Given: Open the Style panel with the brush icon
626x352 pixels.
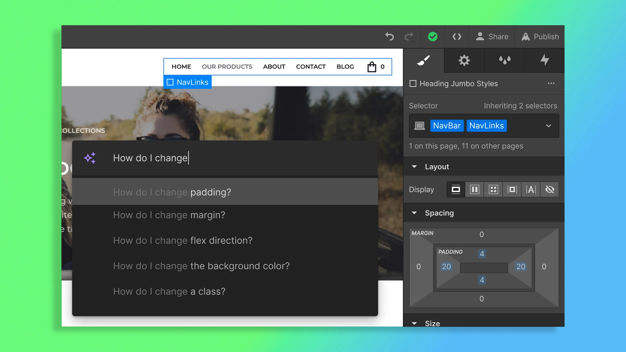Looking at the screenshot, I should coord(423,61).
